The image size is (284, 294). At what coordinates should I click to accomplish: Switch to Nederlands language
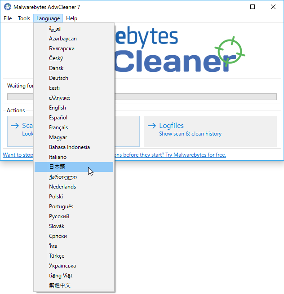pyautogui.click(x=74, y=187)
